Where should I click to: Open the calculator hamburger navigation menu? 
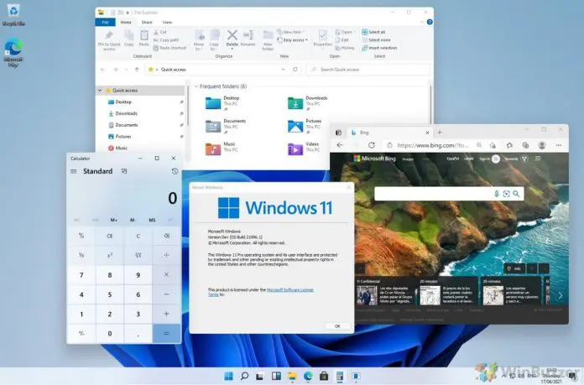[x=74, y=171]
